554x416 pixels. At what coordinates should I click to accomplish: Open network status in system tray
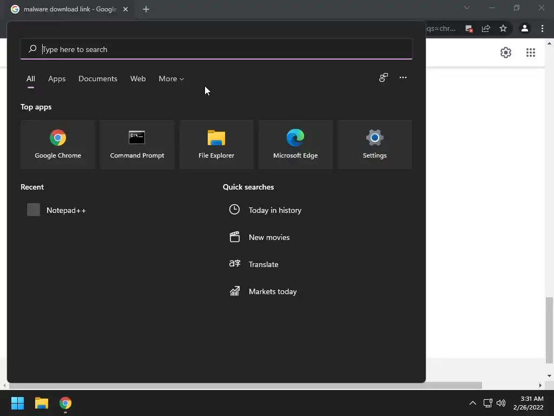coord(488,403)
